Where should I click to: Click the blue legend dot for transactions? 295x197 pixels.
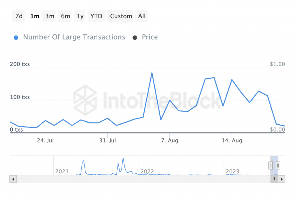tap(16, 38)
